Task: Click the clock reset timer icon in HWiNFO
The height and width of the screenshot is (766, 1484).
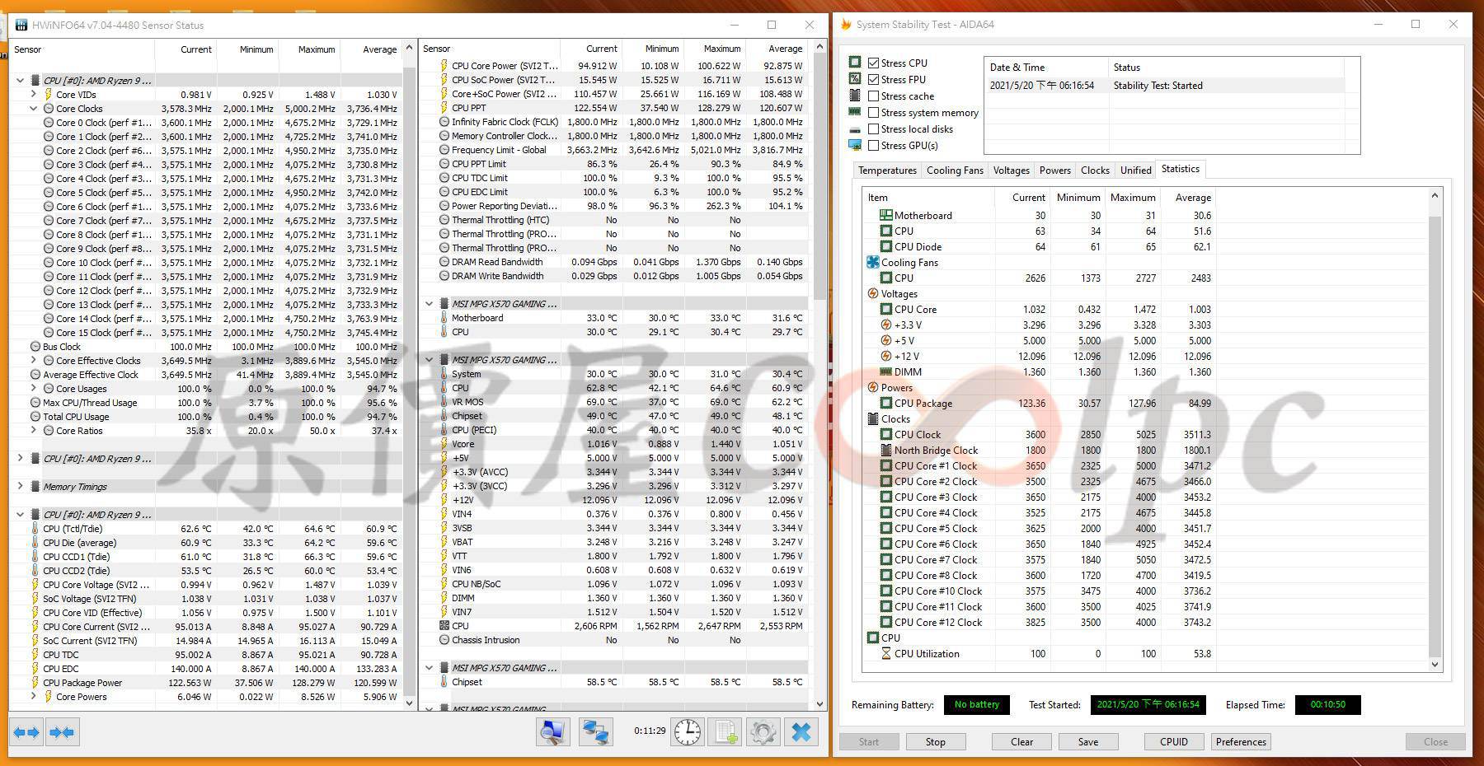Action: pos(688,731)
